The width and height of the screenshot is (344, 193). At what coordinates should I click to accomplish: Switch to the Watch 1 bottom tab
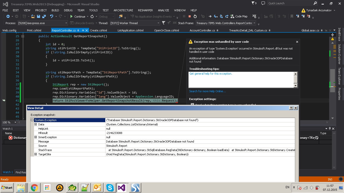tap(8, 172)
